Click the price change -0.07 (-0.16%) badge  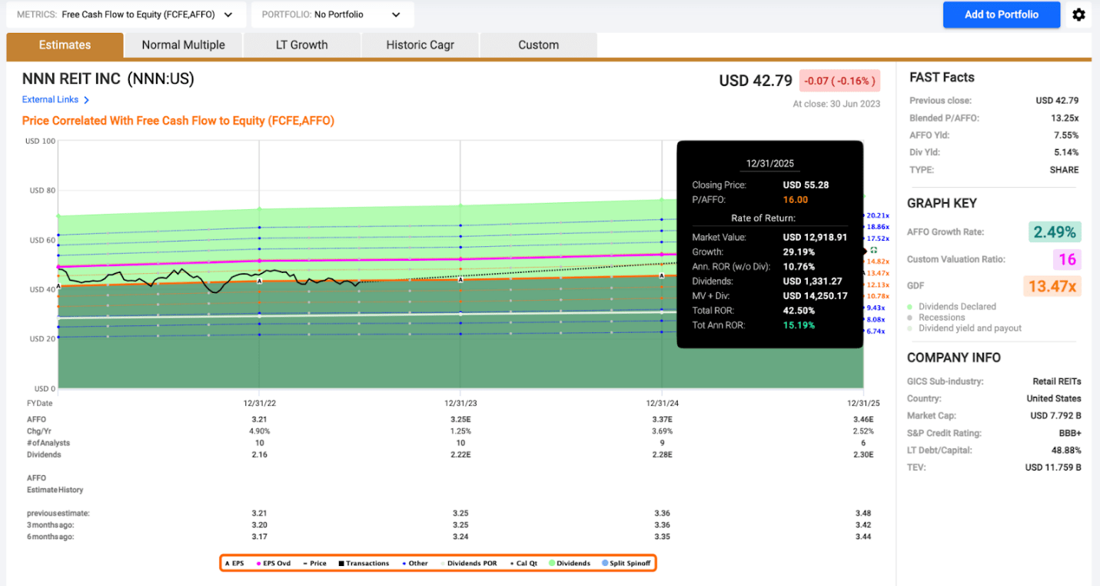tap(839, 81)
